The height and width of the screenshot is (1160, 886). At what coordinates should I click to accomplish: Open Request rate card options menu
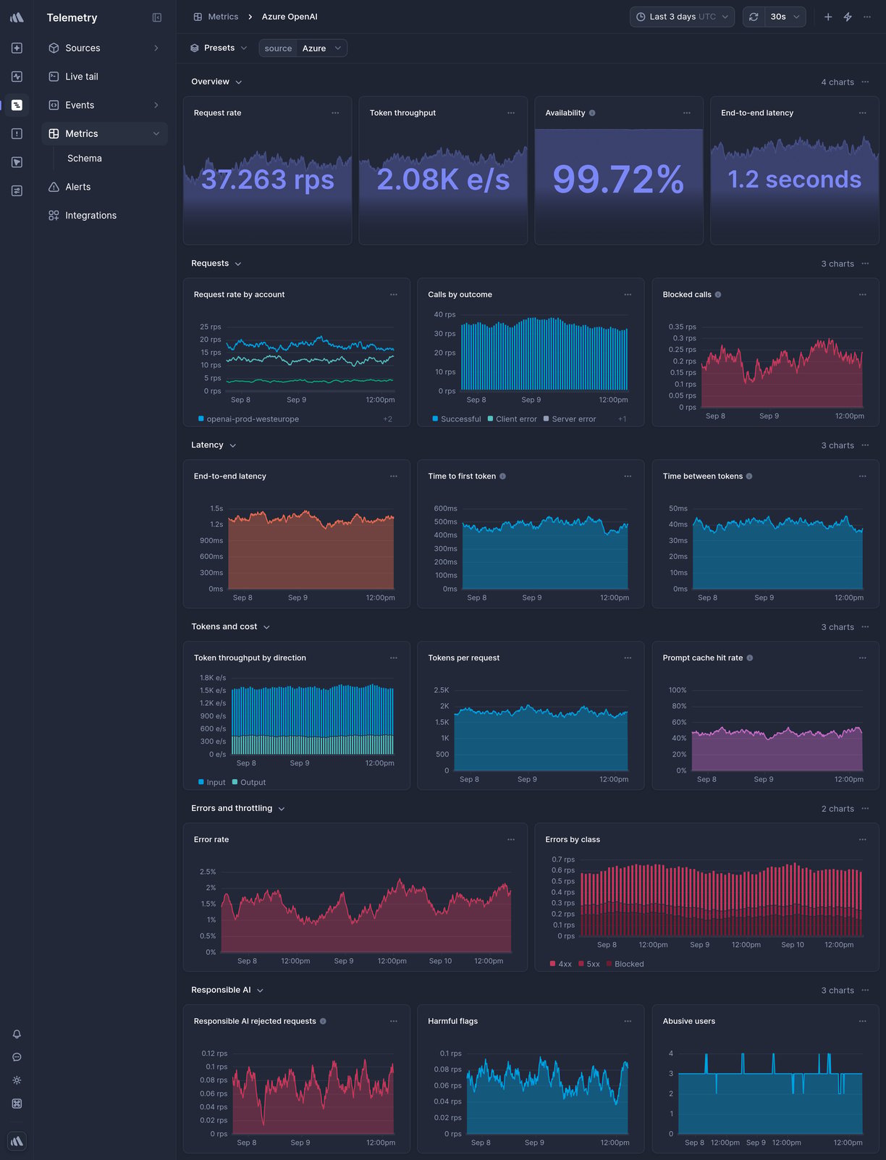(335, 113)
